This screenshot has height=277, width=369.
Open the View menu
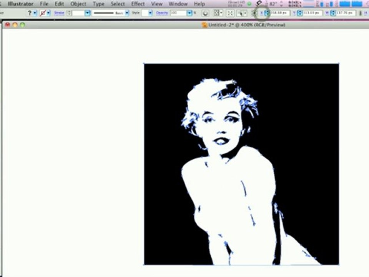tap(157, 4)
